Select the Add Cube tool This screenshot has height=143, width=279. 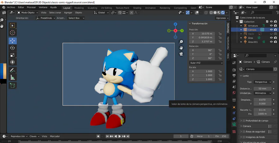pos(12,85)
